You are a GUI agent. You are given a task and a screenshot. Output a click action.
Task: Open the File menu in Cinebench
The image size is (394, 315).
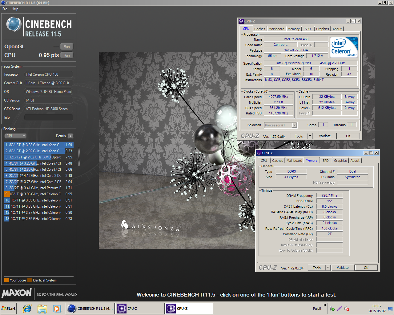(5, 9)
